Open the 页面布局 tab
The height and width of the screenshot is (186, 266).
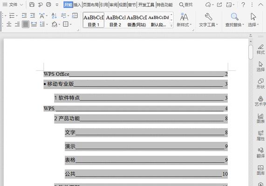pyautogui.click(x=90, y=5)
